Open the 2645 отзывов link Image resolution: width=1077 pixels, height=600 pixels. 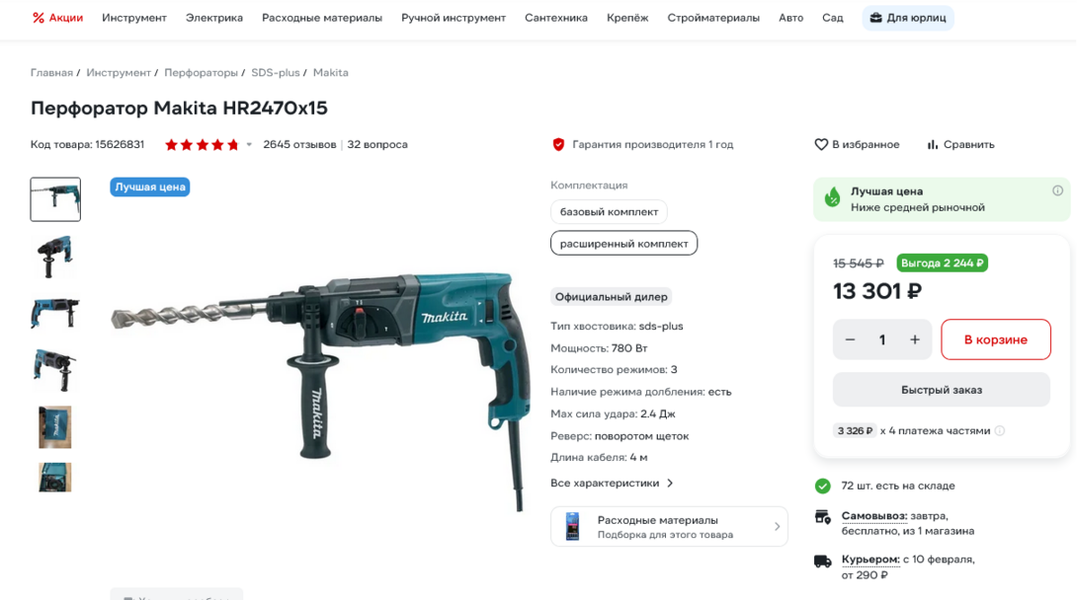click(299, 145)
